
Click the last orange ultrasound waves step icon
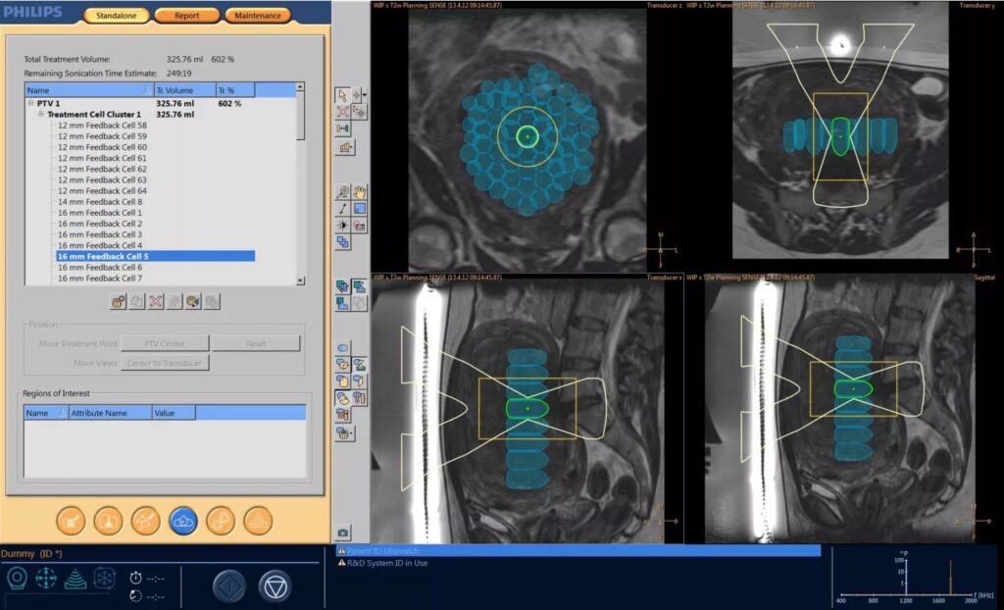coord(258,521)
